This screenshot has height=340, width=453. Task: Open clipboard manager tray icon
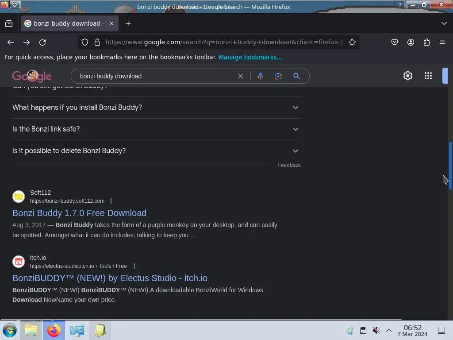click(363, 330)
